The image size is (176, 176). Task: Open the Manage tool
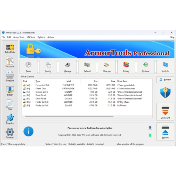click(67, 67)
